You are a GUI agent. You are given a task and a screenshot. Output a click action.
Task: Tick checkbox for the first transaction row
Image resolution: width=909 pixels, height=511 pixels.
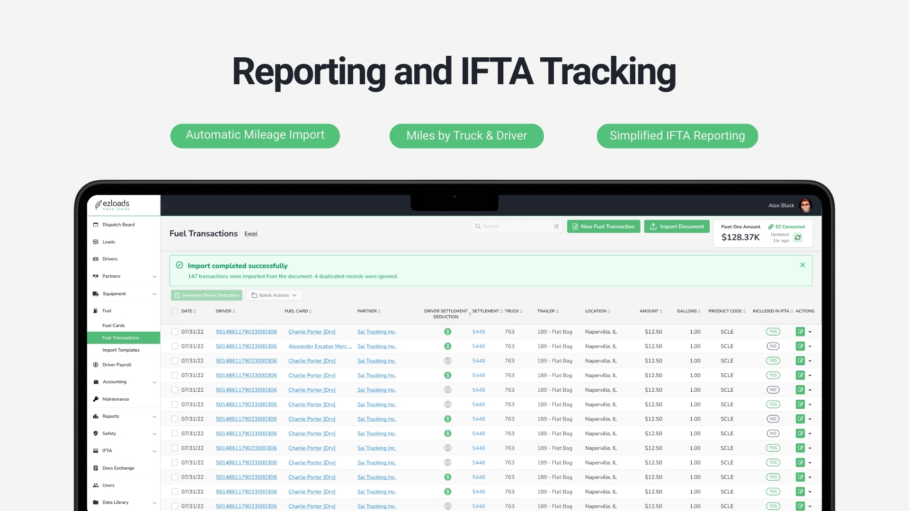click(x=175, y=332)
